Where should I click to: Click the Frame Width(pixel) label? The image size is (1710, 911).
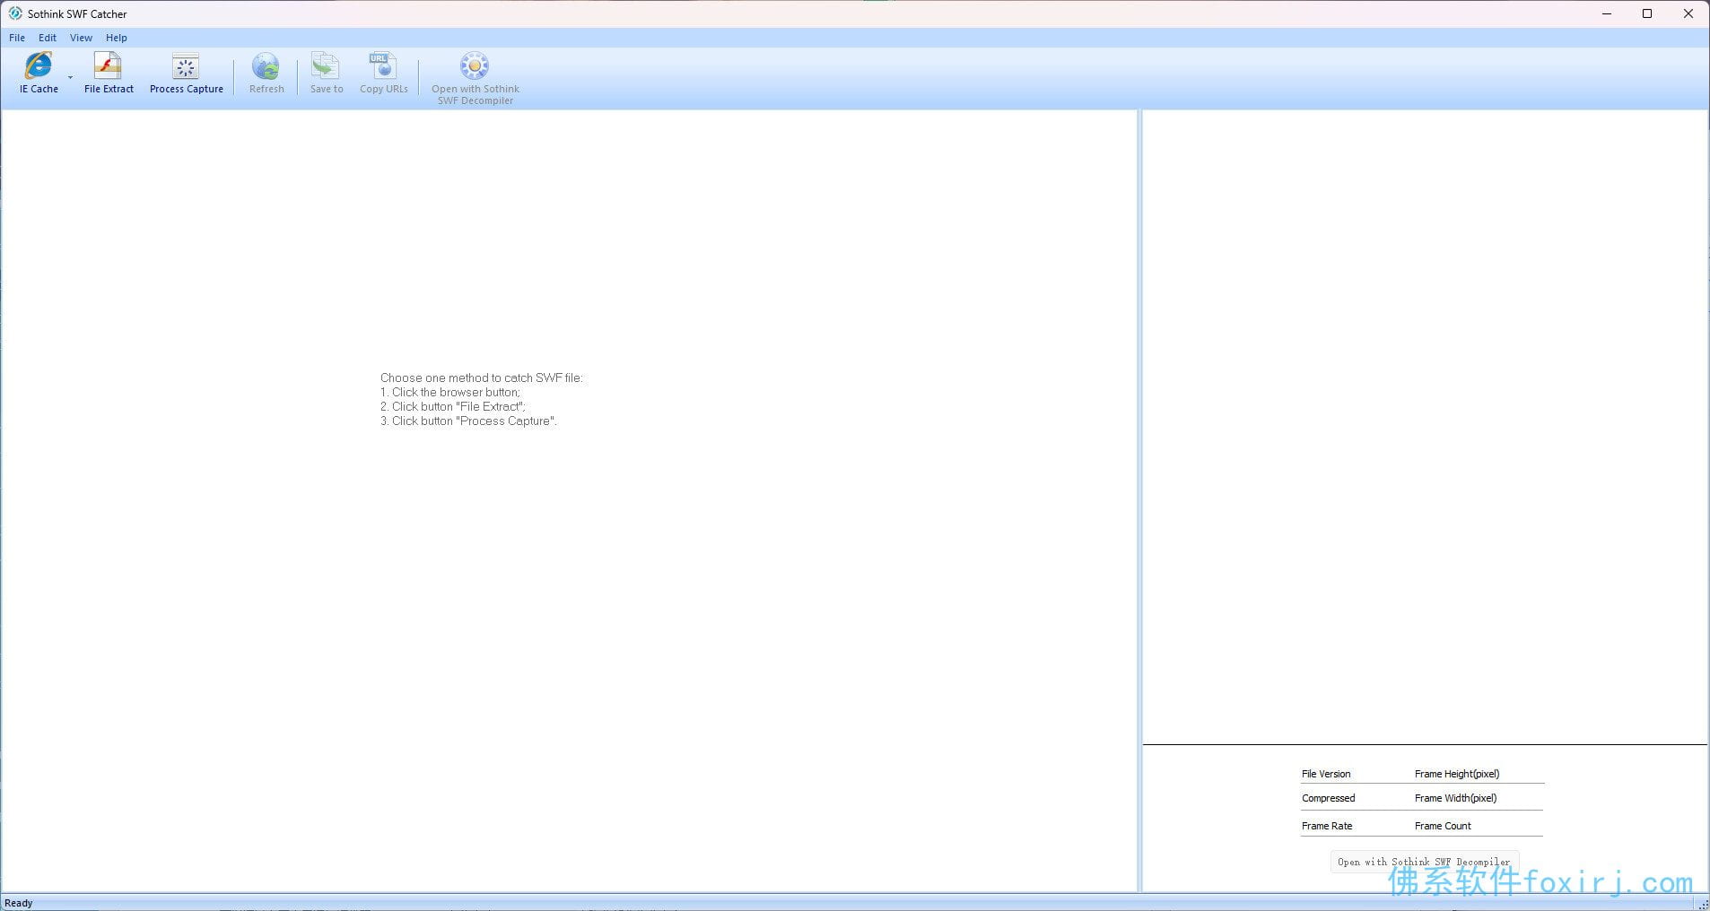1455,798
